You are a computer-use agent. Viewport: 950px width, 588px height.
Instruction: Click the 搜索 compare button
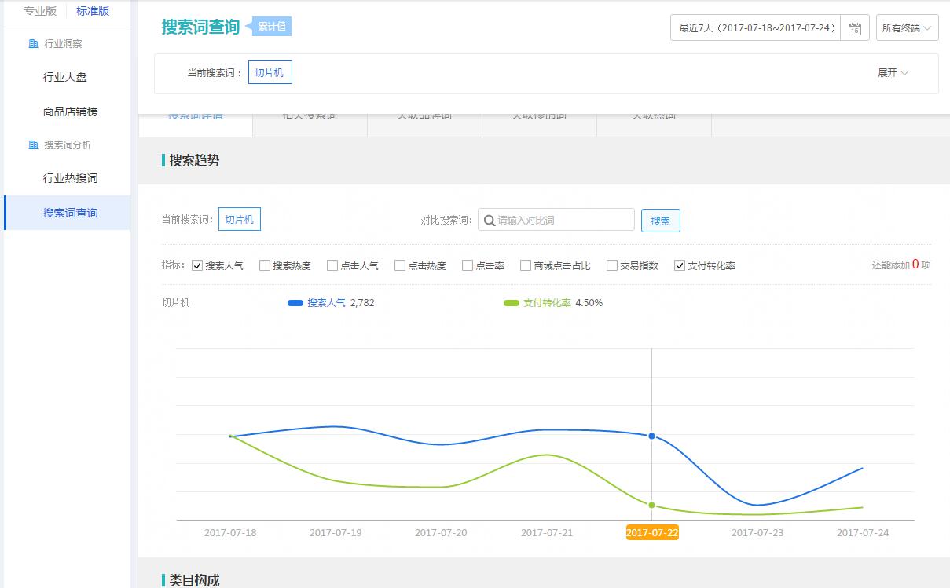coord(660,221)
